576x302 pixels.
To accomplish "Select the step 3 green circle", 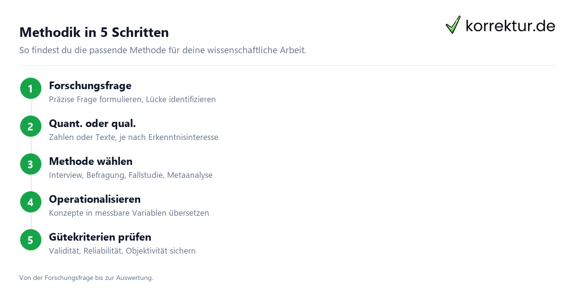I will [x=31, y=164].
